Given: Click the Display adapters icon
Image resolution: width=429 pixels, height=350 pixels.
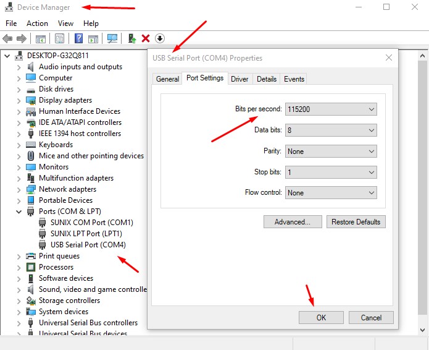Looking at the screenshot, I should click(31, 100).
